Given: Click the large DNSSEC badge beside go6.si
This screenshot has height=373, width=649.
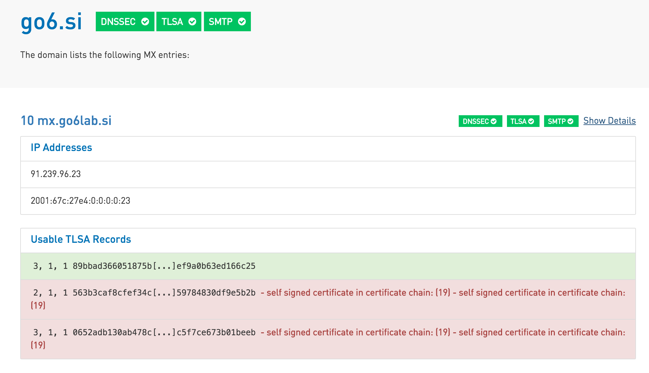Looking at the screenshot, I should click(x=125, y=21).
